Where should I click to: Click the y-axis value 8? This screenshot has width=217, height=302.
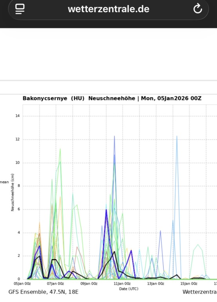(19, 186)
